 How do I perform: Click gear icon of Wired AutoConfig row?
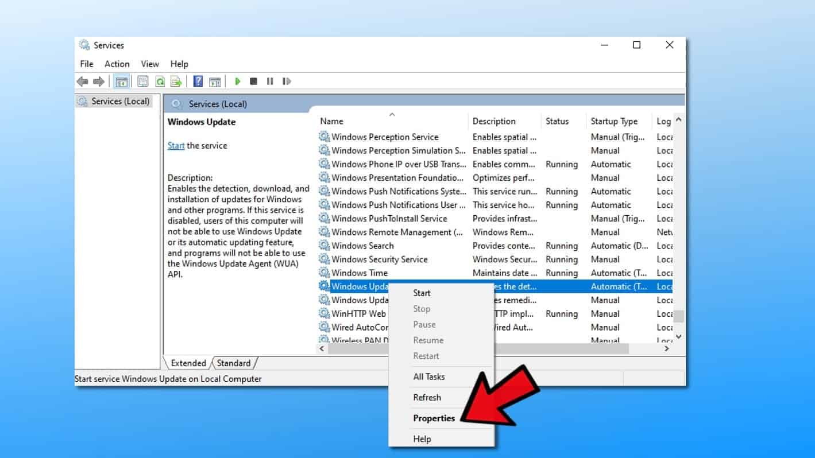click(x=325, y=327)
